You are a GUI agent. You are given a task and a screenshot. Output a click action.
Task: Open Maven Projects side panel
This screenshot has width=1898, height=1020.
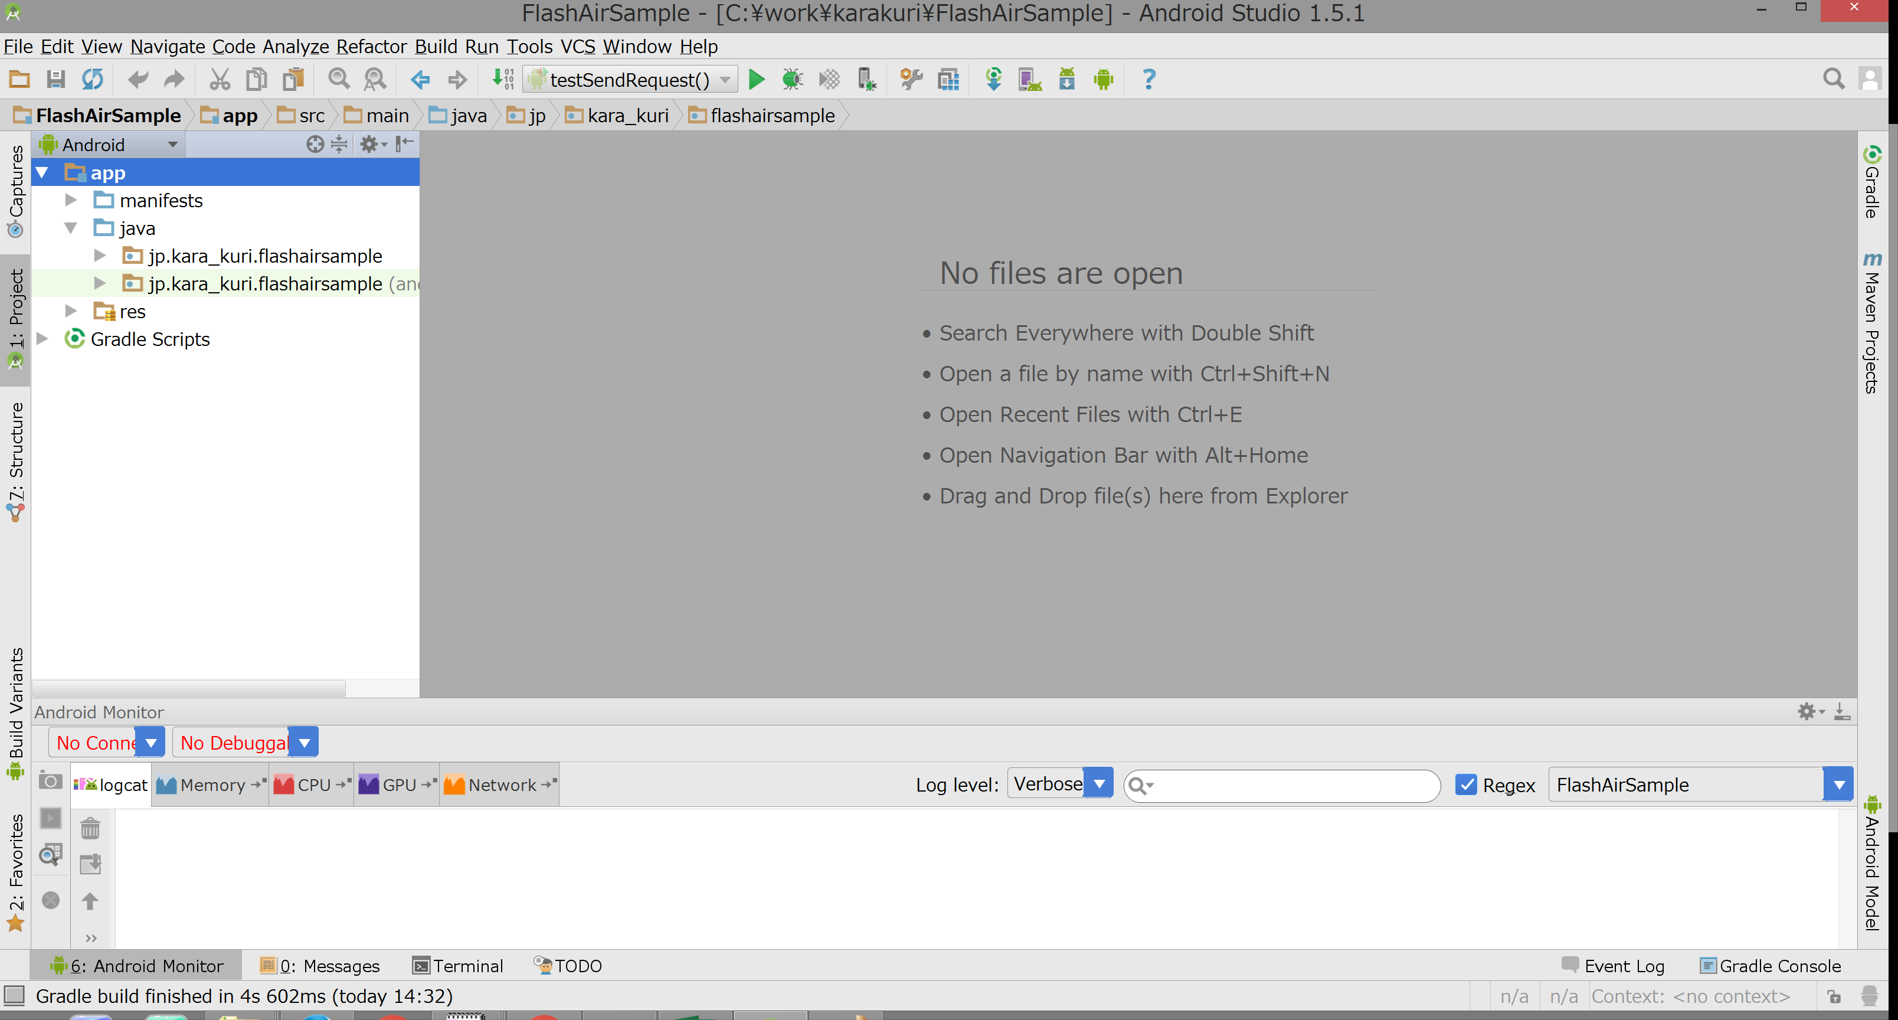pos(1872,323)
